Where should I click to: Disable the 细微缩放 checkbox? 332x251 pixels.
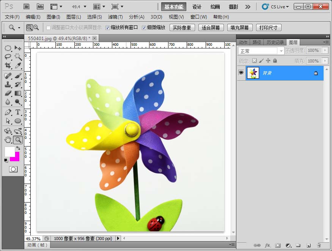coord(144,28)
